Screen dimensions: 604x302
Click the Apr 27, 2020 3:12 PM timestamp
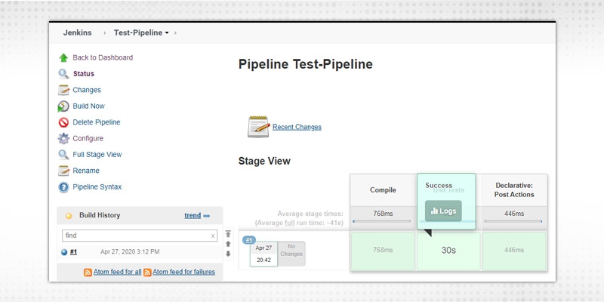coord(130,252)
